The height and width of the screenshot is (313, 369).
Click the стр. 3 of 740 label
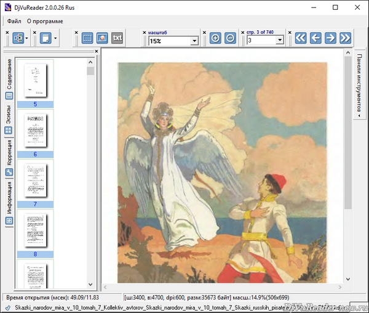coord(260,32)
